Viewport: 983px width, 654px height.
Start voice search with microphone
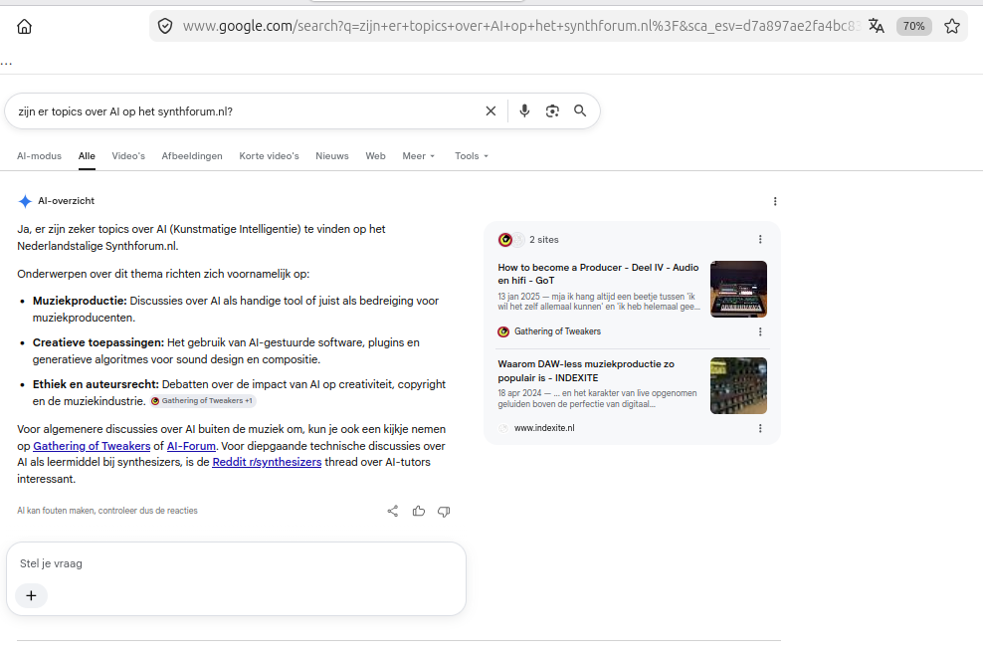[x=524, y=110]
